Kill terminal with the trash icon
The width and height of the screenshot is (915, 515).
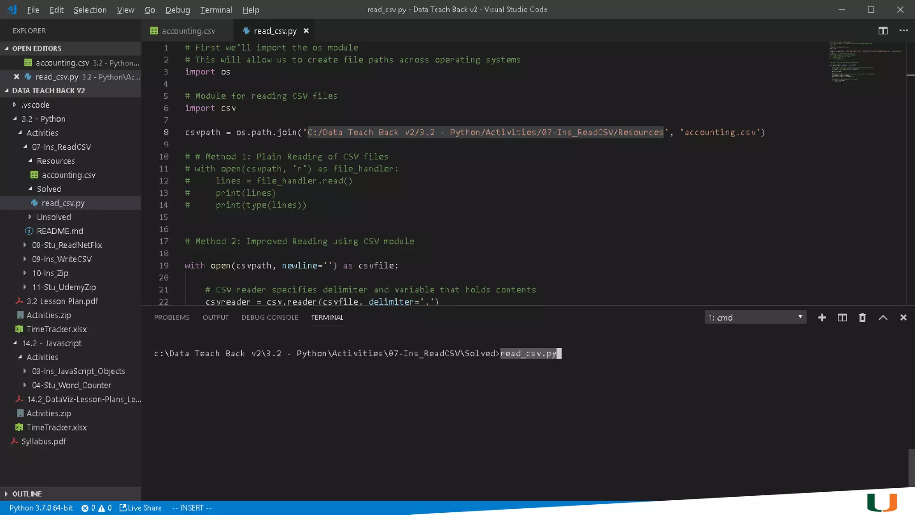tap(862, 317)
